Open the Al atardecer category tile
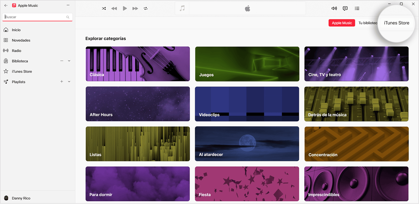 [247, 144]
